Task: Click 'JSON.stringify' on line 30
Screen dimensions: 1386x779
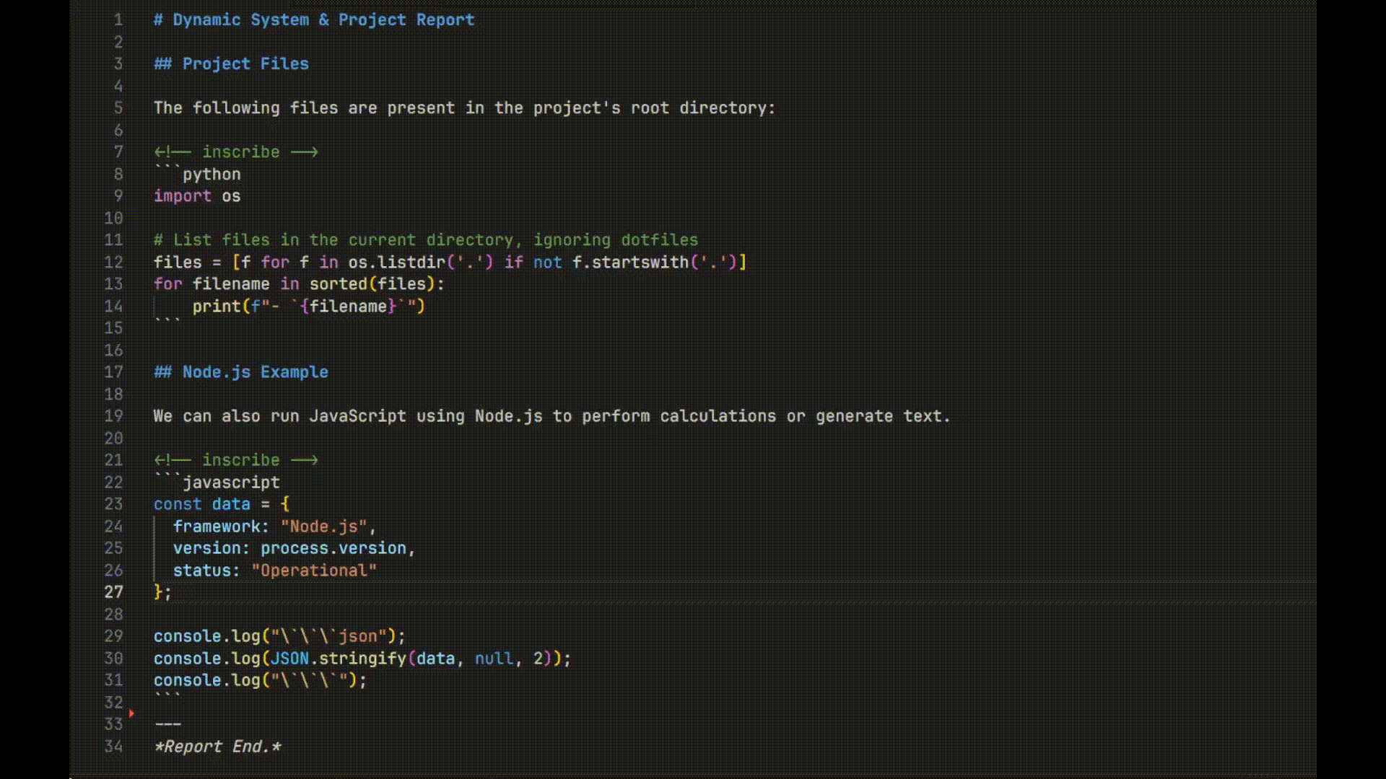Action: point(337,659)
